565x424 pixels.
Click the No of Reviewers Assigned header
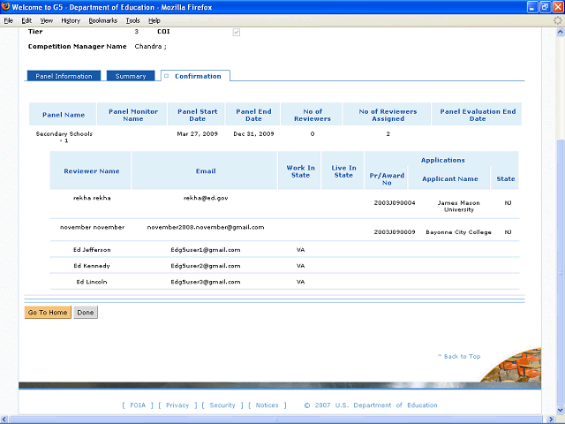click(x=388, y=115)
